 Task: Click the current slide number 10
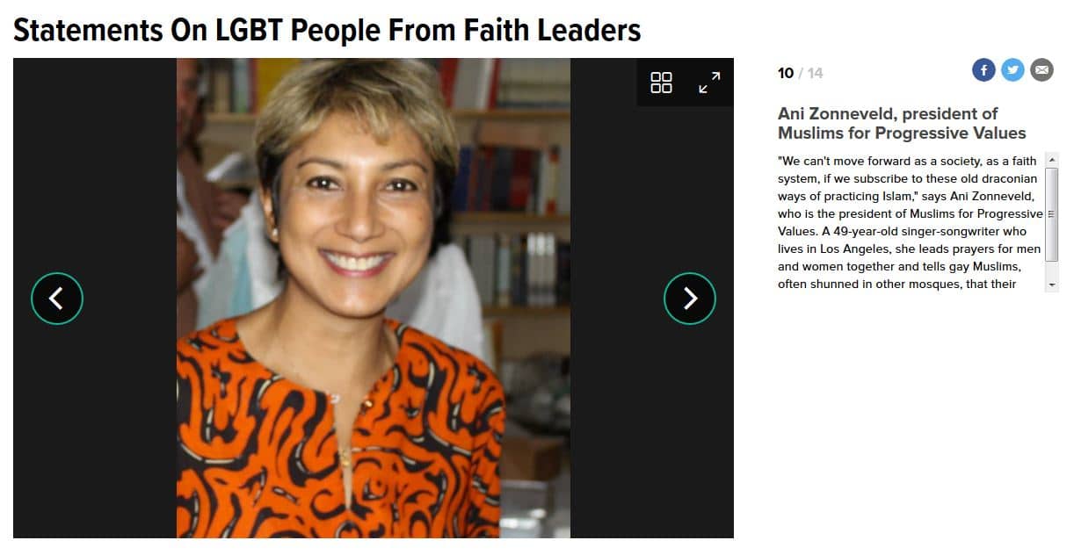point(786,73)
